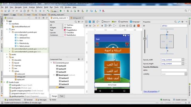This screenshot has width=191, height=107.
Task: Click the Synchronize toolbar icon
Action: point(9,11)
